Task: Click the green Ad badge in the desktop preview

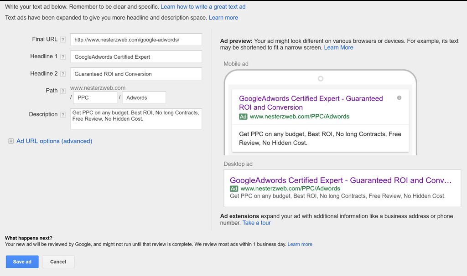Action: point(234,189)
